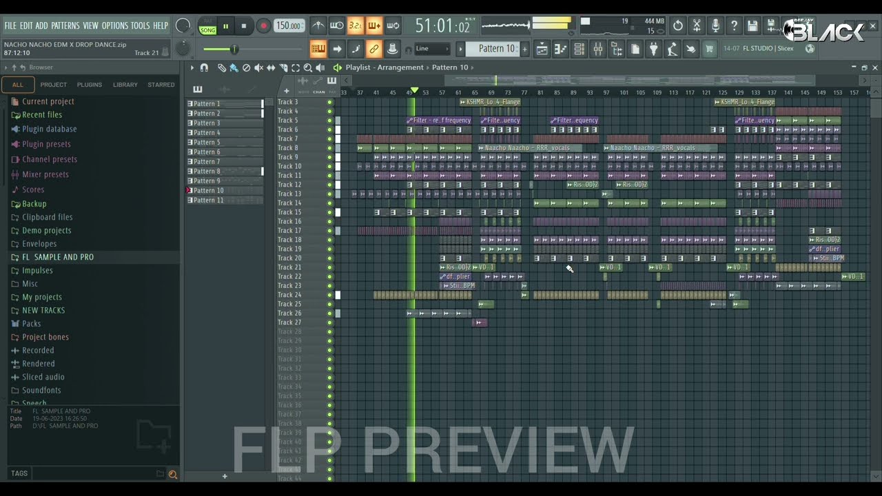Screen dimensions: 882x496
Task: Switch to the PLUGINS browser tab
Action: coord(90,85)
